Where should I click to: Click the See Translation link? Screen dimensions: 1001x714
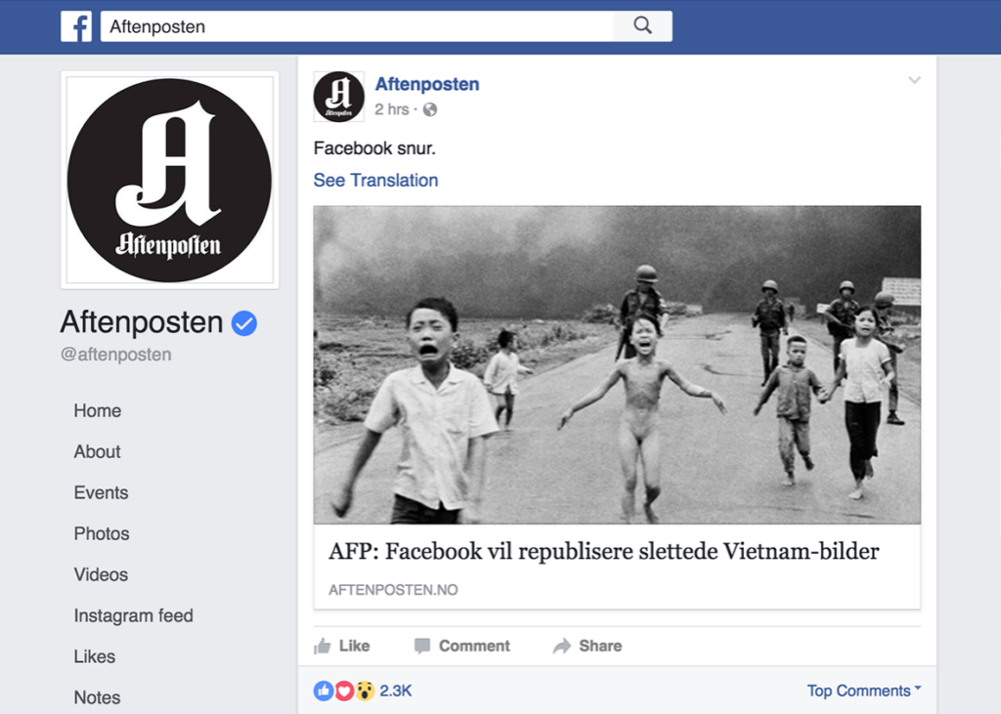[375, 180]
